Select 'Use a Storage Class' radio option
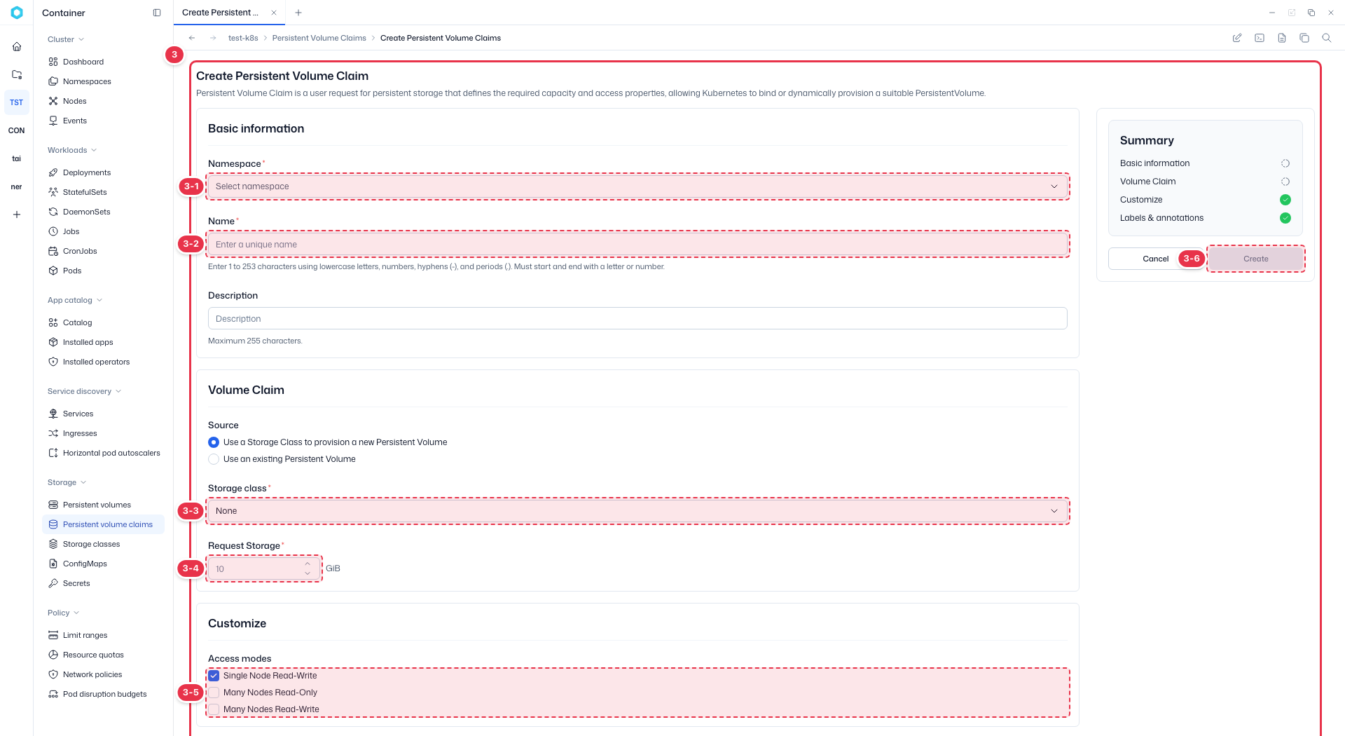 point(214,442)
